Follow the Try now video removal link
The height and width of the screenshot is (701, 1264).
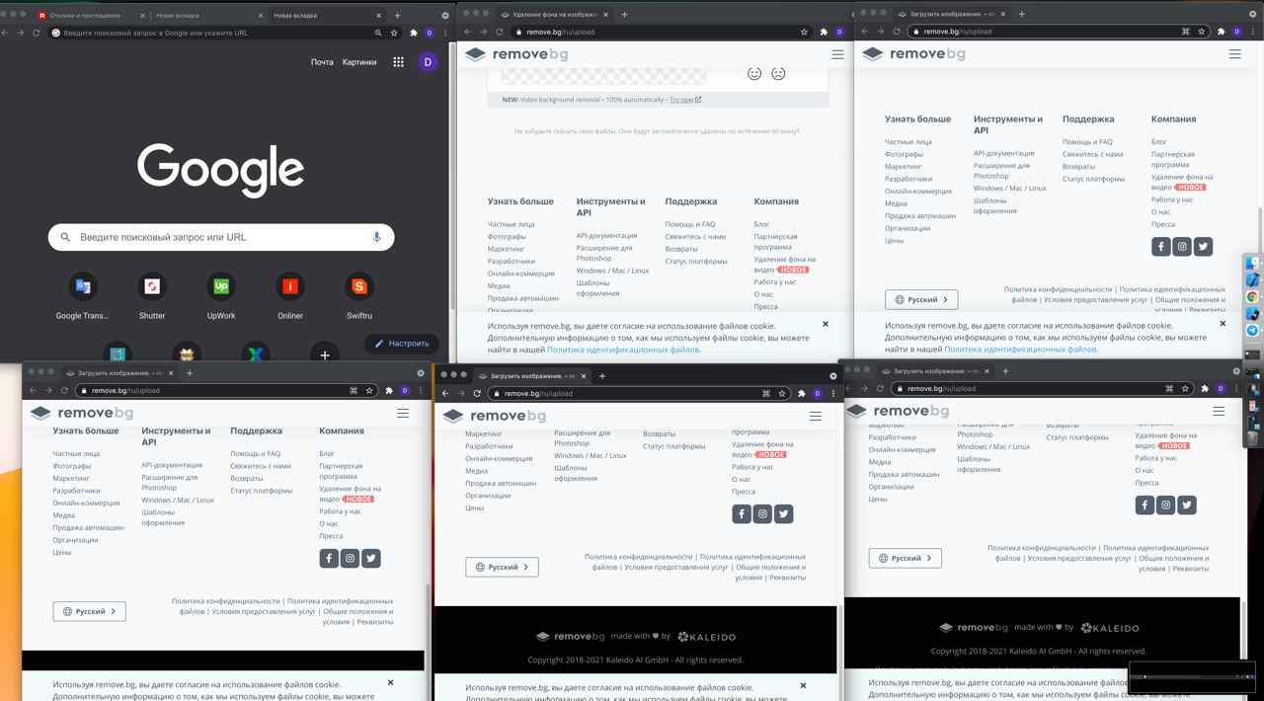[x=684, y=100]
